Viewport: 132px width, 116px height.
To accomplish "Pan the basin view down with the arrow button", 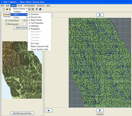I will [x=100, y=110].
